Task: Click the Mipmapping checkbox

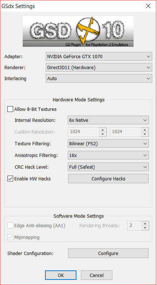Action: coord(10,237)
